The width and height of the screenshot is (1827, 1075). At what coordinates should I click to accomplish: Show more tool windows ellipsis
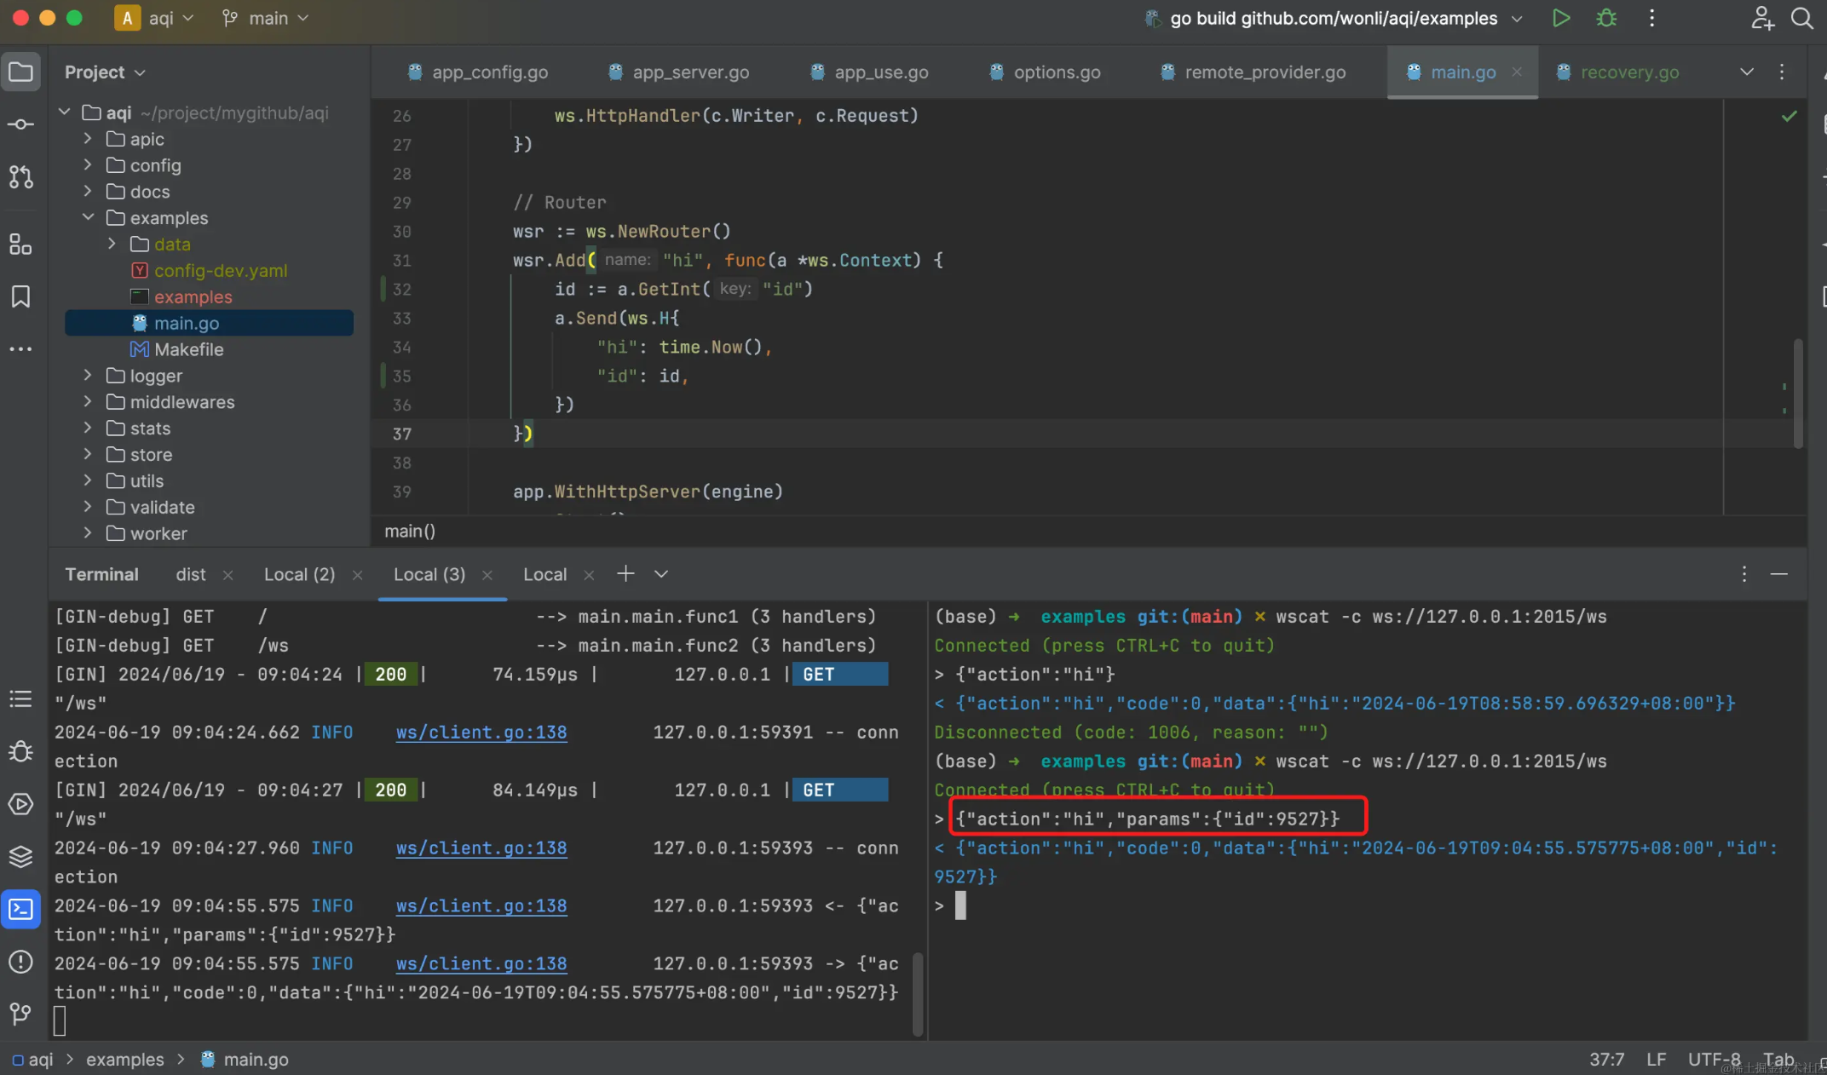[20, 348]
